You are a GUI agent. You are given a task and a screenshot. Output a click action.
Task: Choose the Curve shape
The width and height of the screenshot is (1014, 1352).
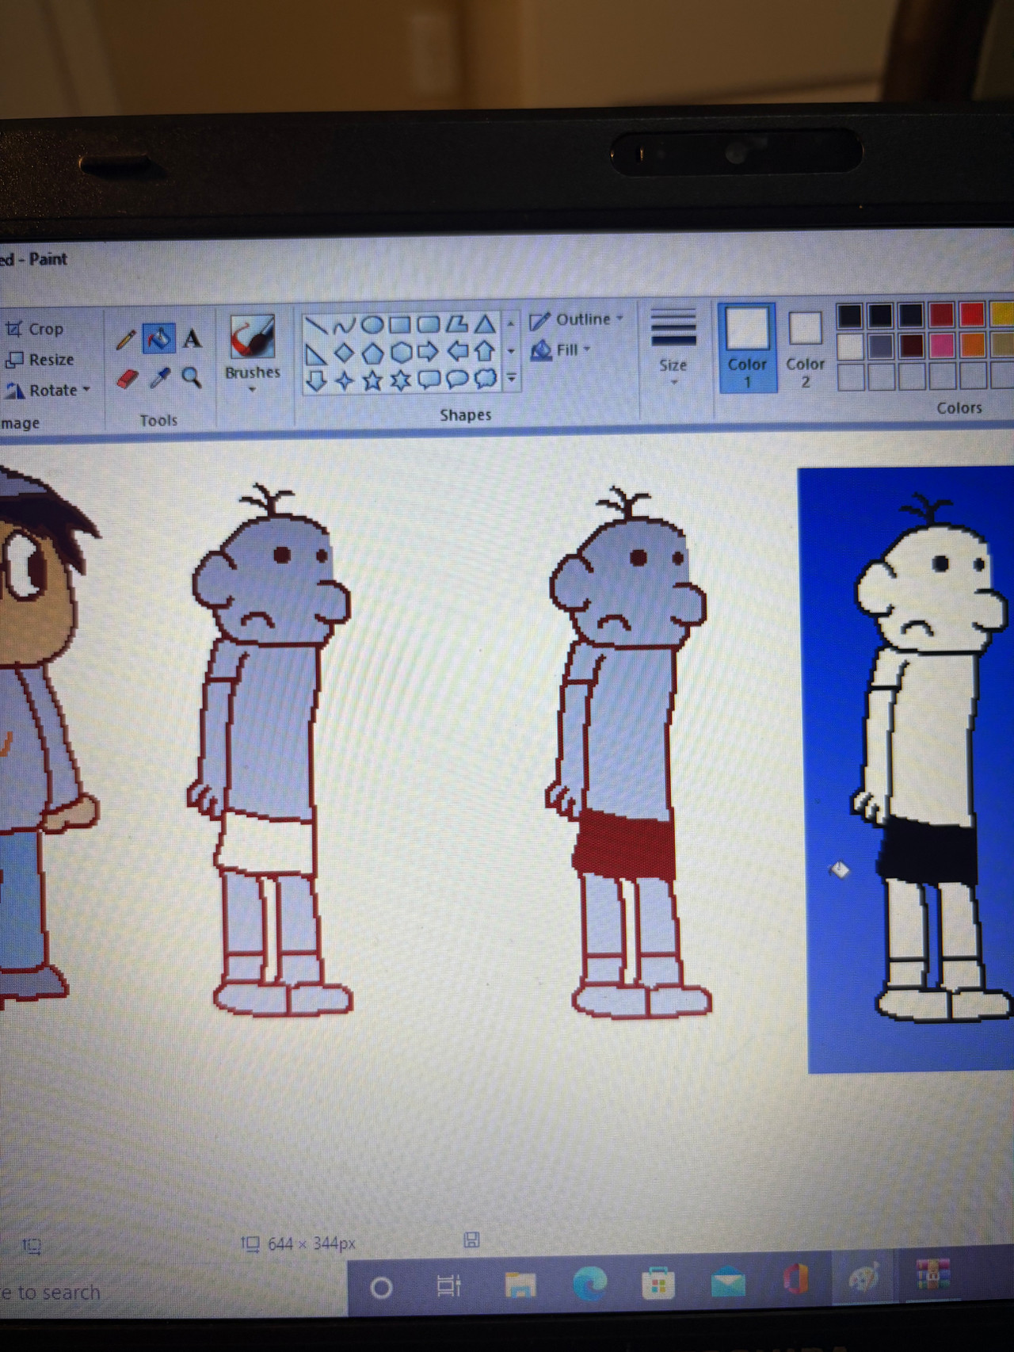344,325
